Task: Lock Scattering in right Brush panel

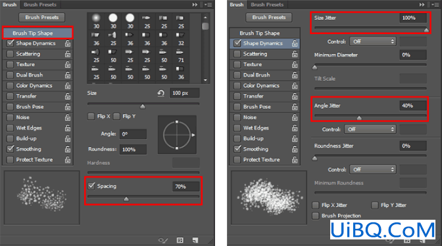Action: pos(295,54)
